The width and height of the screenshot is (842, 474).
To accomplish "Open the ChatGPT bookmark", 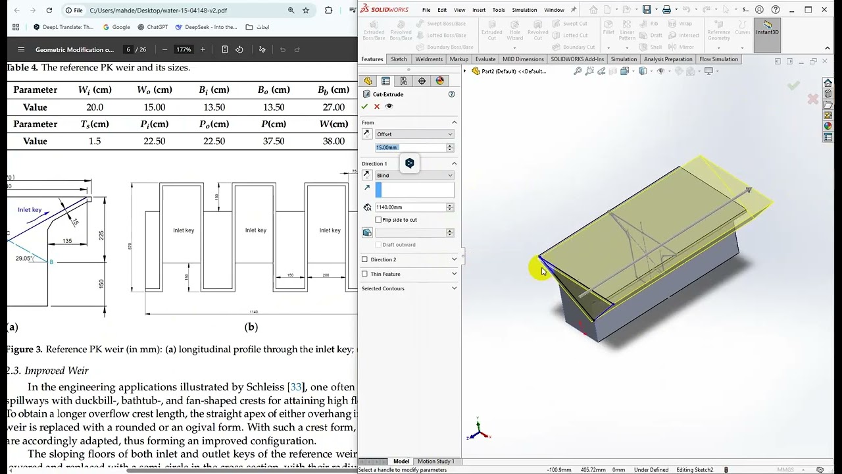I will (x=153, y=27).
